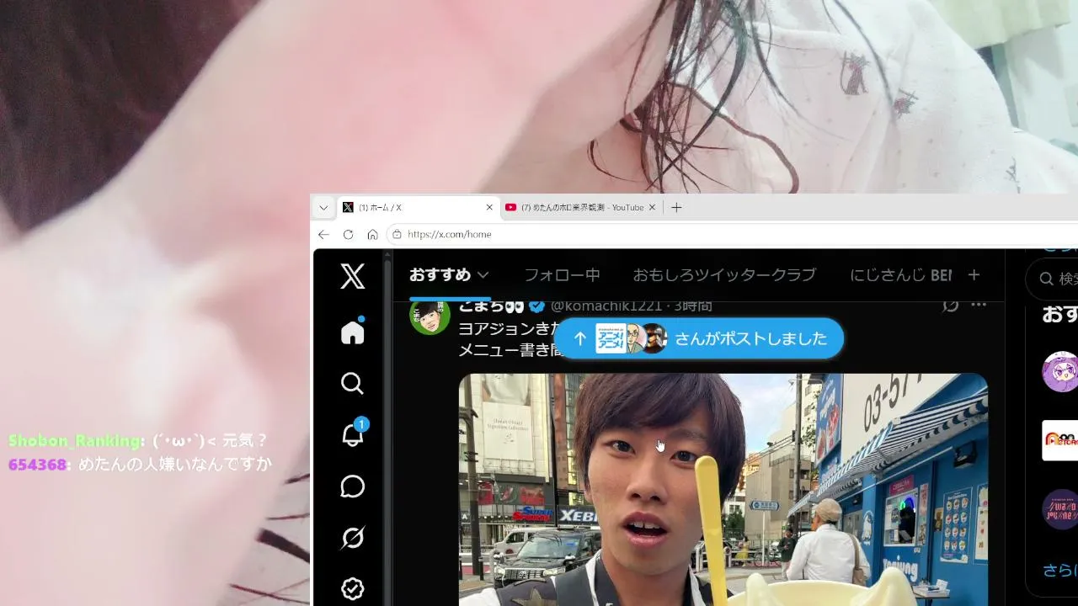The height and width of the screenshot is (606, 1078).
Task: Open Notifications bell with 1 badge
Action: (x=353, y=434)
